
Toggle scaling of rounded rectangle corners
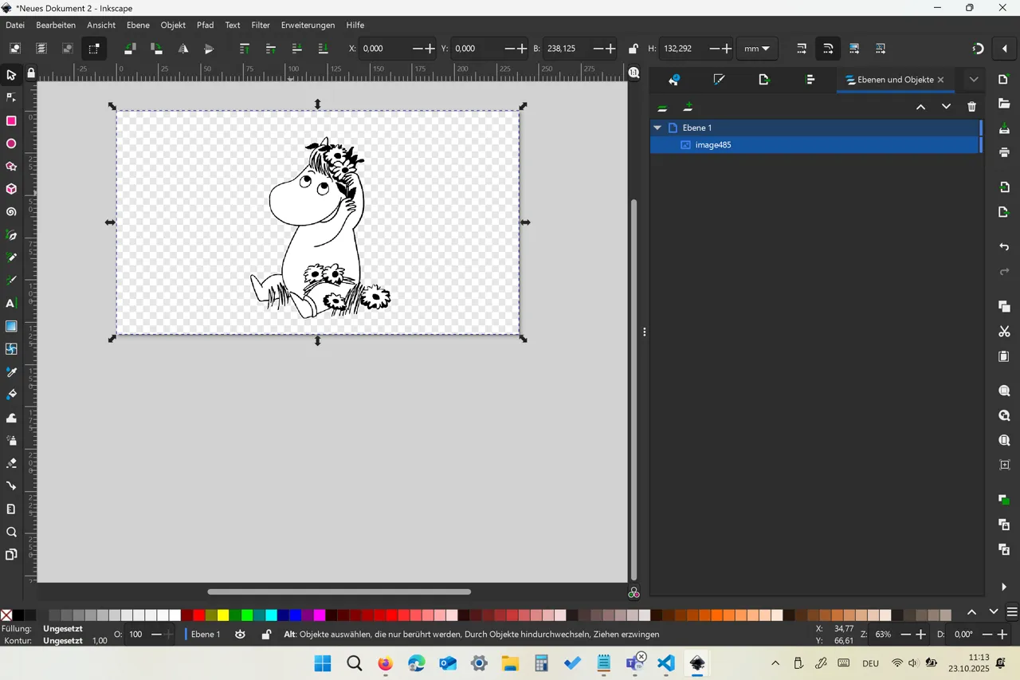tap(828, 49)
